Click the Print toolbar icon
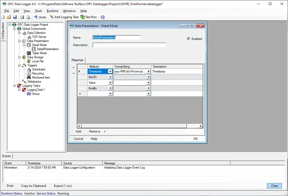This screenshot has width=288, height=196. tap(22, 17)
